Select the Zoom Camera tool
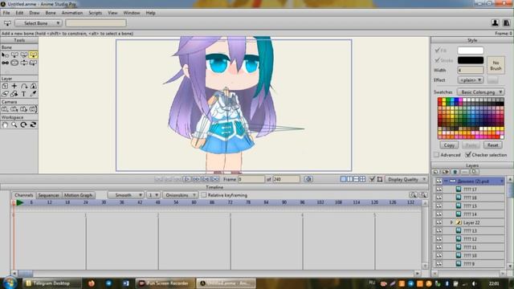Image resolution: width=514 pixels, height=289 pixels. (x=14, y=109)
